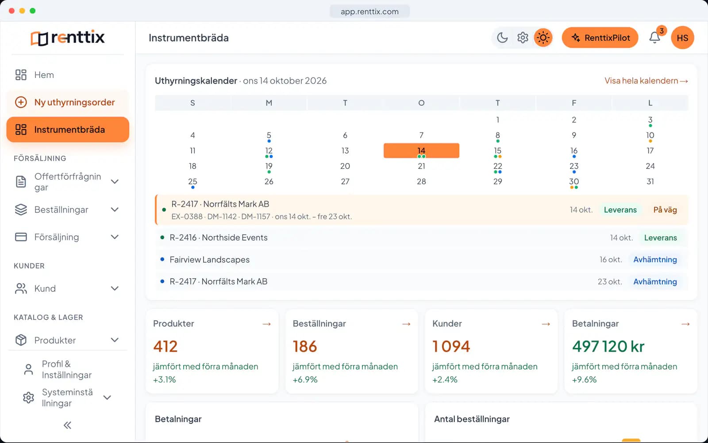Open the Fairview Landscapes row
Screen dimensions: 708x443
click(422, 260)
